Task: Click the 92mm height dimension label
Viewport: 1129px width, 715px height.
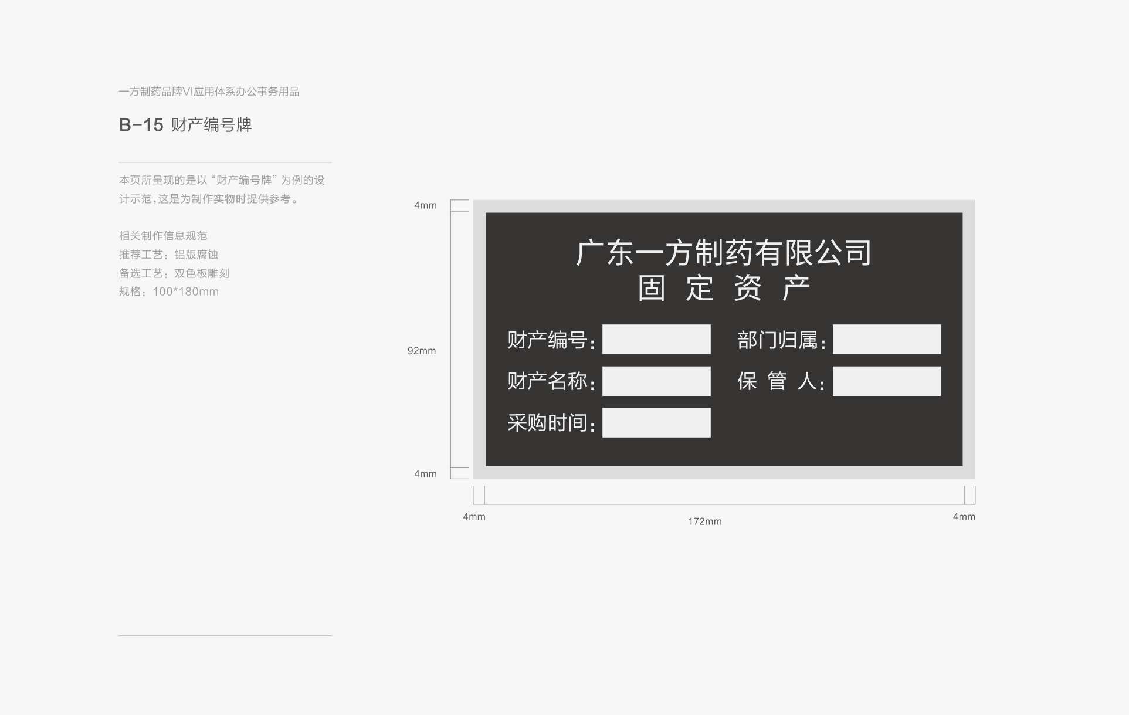Action: pos(422,351)
